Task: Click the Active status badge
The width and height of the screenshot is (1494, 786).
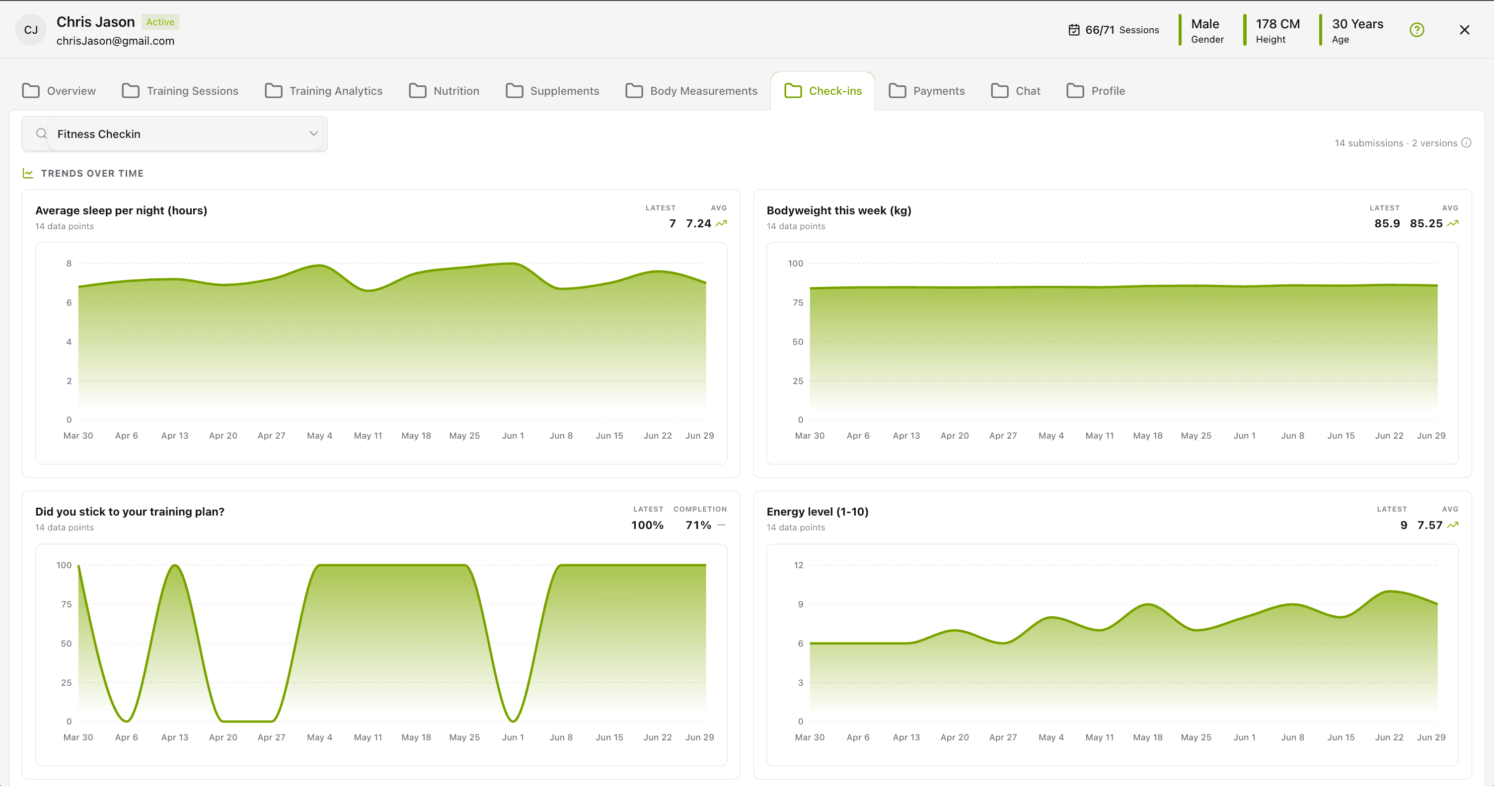Action: point(160,22)
